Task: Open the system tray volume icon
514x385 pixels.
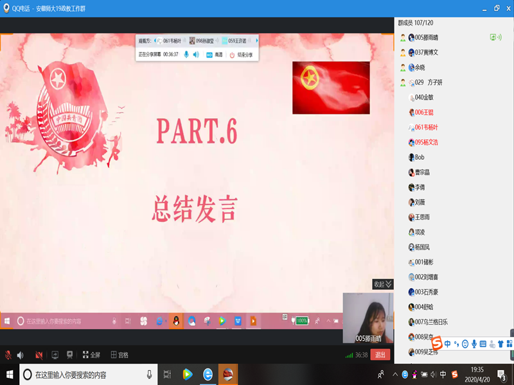Action: pyautogui.click(x=433, y=374)
